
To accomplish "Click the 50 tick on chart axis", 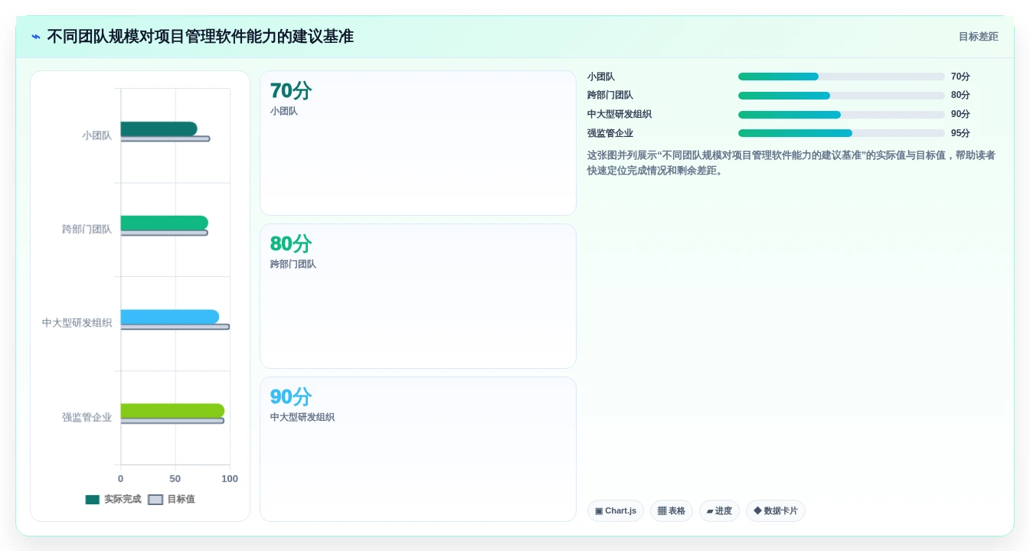I will tap(175, 479).
